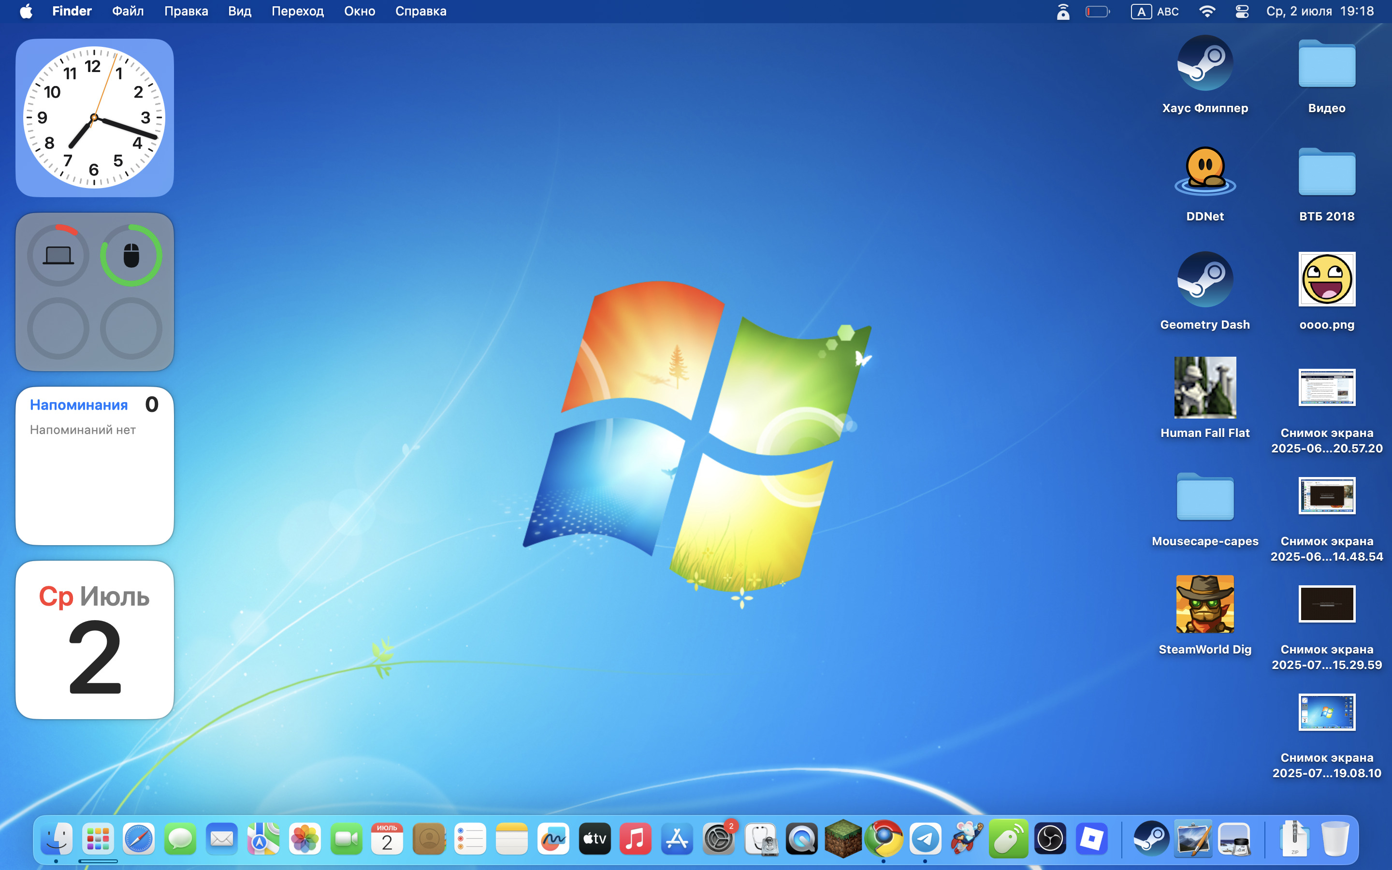Open the Trash in the Dock

1334,840
